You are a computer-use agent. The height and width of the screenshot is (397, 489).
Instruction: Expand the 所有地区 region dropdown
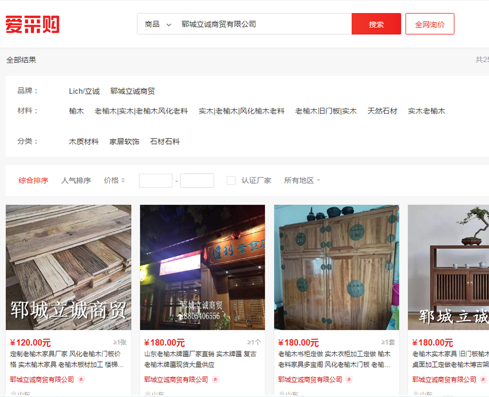point(302,181)
